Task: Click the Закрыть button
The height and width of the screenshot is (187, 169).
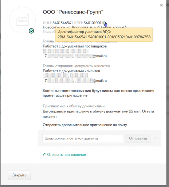Action: tap(19, 175)
